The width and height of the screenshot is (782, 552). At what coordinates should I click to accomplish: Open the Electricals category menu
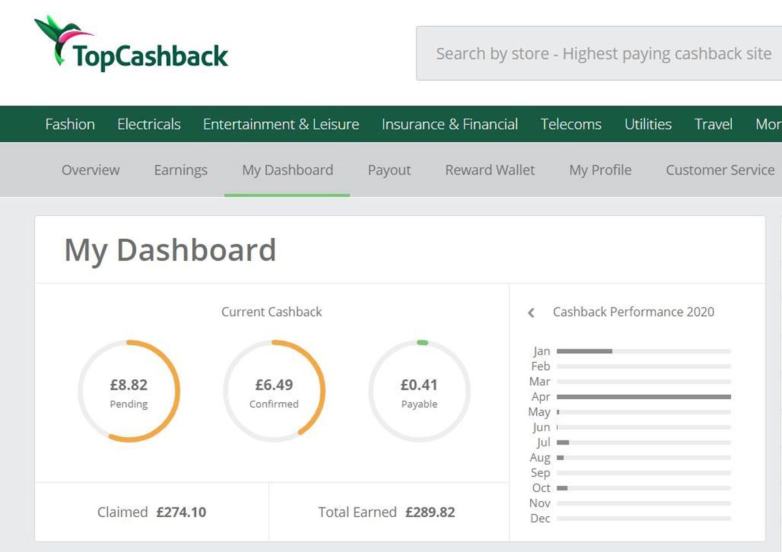(x=149, y=124)
